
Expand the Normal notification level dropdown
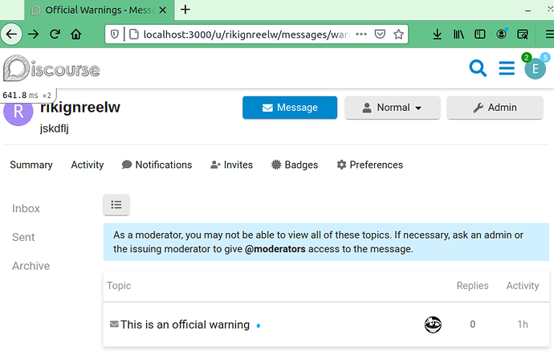pos(392,108)
